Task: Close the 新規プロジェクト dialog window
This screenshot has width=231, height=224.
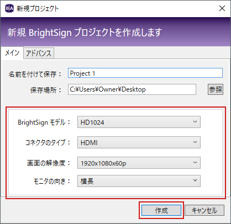Action: point(222,8)
